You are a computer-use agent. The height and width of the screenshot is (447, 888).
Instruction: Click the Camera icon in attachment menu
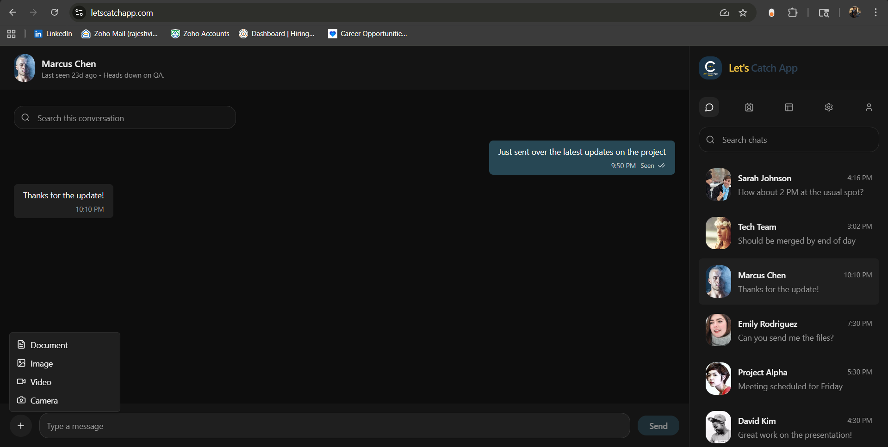click(21, 400)
